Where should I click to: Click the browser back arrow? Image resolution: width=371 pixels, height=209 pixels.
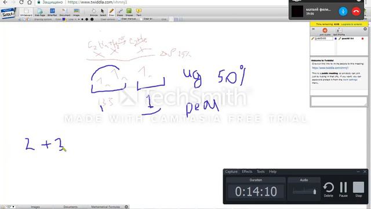click(5, 2)
